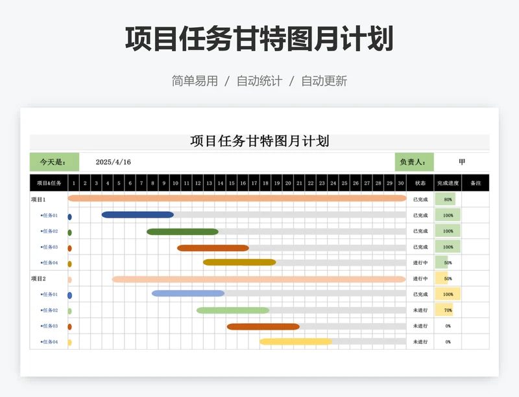Click the 进行中 status of 项目2 row
Screen dimensions: 519x397
coord(420,278)
